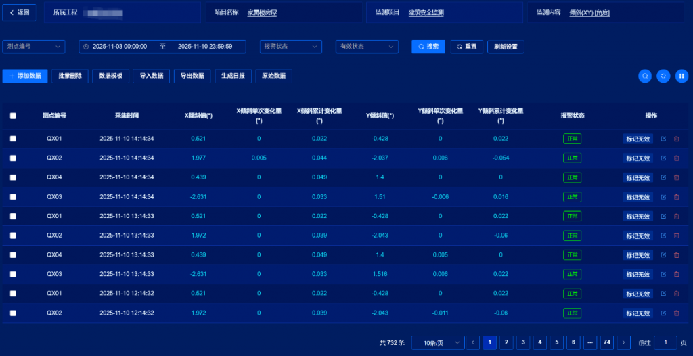Toggle the select-all checkbox in table header
The height and width of the screenshot is (356, 693).
coord(13,116)
